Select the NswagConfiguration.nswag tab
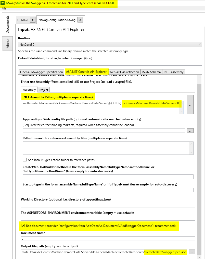This screenshot has height=259, width=205. coord(57,20)
